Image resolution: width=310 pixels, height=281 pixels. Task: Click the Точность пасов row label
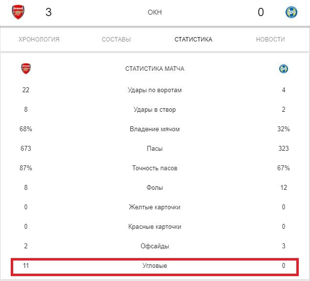pos(155,168)
